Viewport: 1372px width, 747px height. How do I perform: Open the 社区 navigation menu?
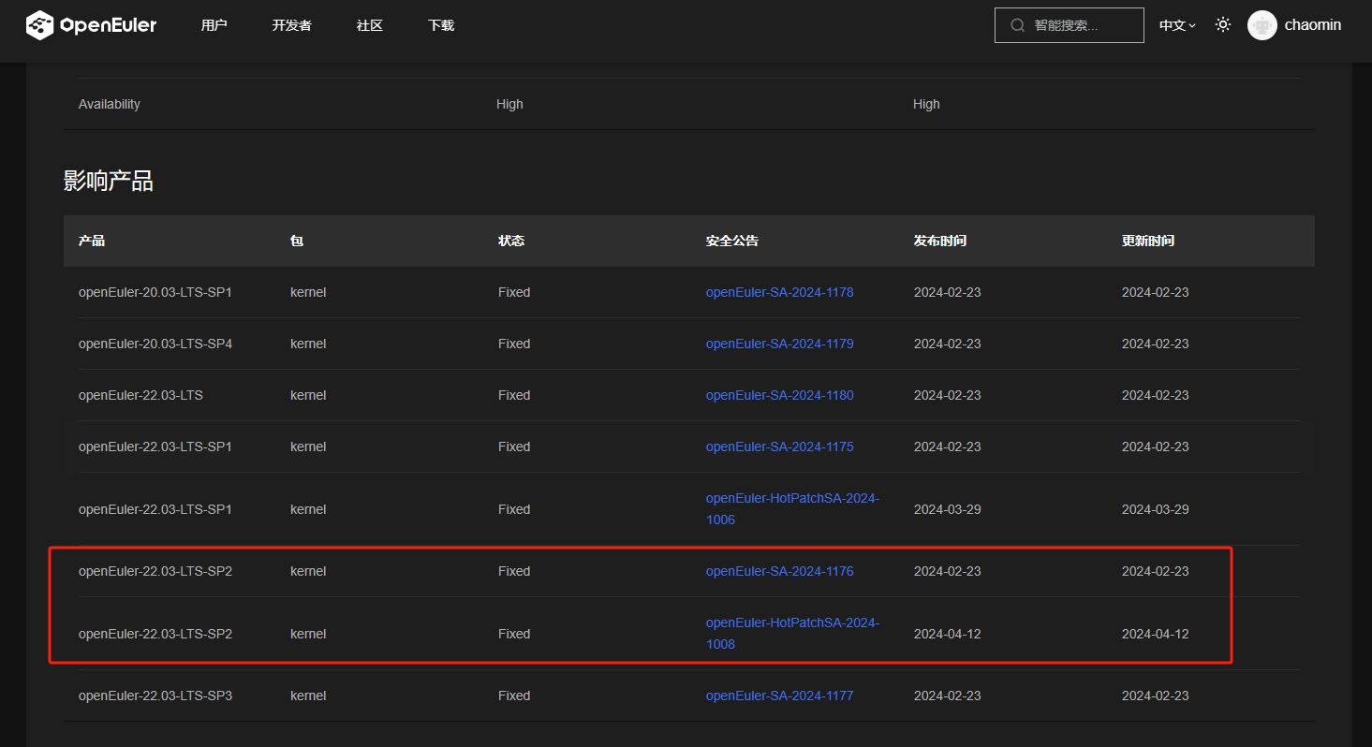[x=369, y=25]
